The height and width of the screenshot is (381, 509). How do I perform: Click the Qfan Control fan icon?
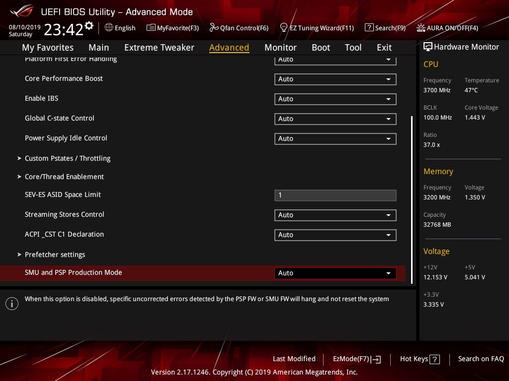pyautogui.click(x=214, y=28)
